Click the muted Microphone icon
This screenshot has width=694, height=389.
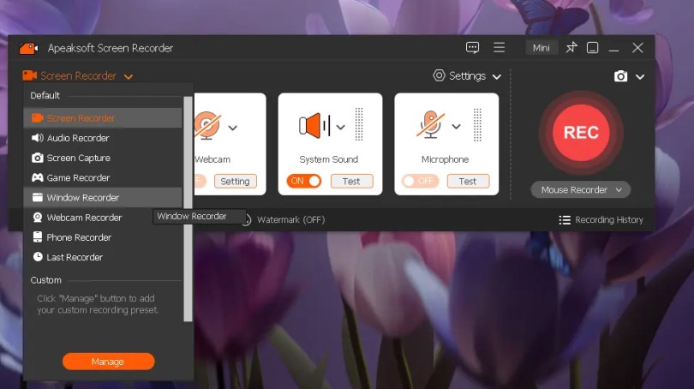pos(430,125)
